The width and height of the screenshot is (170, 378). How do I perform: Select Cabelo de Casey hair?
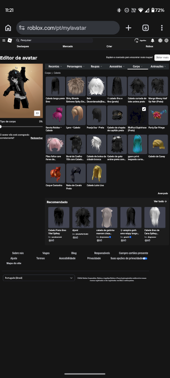pyautogui.click(x=158, y=144)
